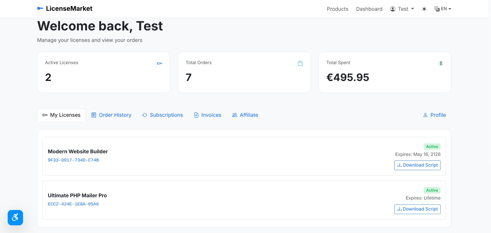Screen dimensions: 491x233
Task: Switch to the Invoices tab
Action: tap(208, 115)
